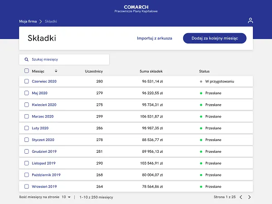Click Dodaj za kolejny miesiąc button
This screenshot has height=204, width=272.
point(214,39)
